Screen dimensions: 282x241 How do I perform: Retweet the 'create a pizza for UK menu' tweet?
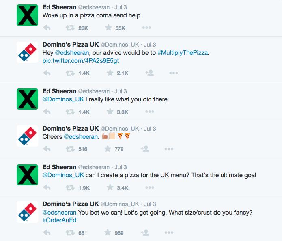tap(70, 188)
